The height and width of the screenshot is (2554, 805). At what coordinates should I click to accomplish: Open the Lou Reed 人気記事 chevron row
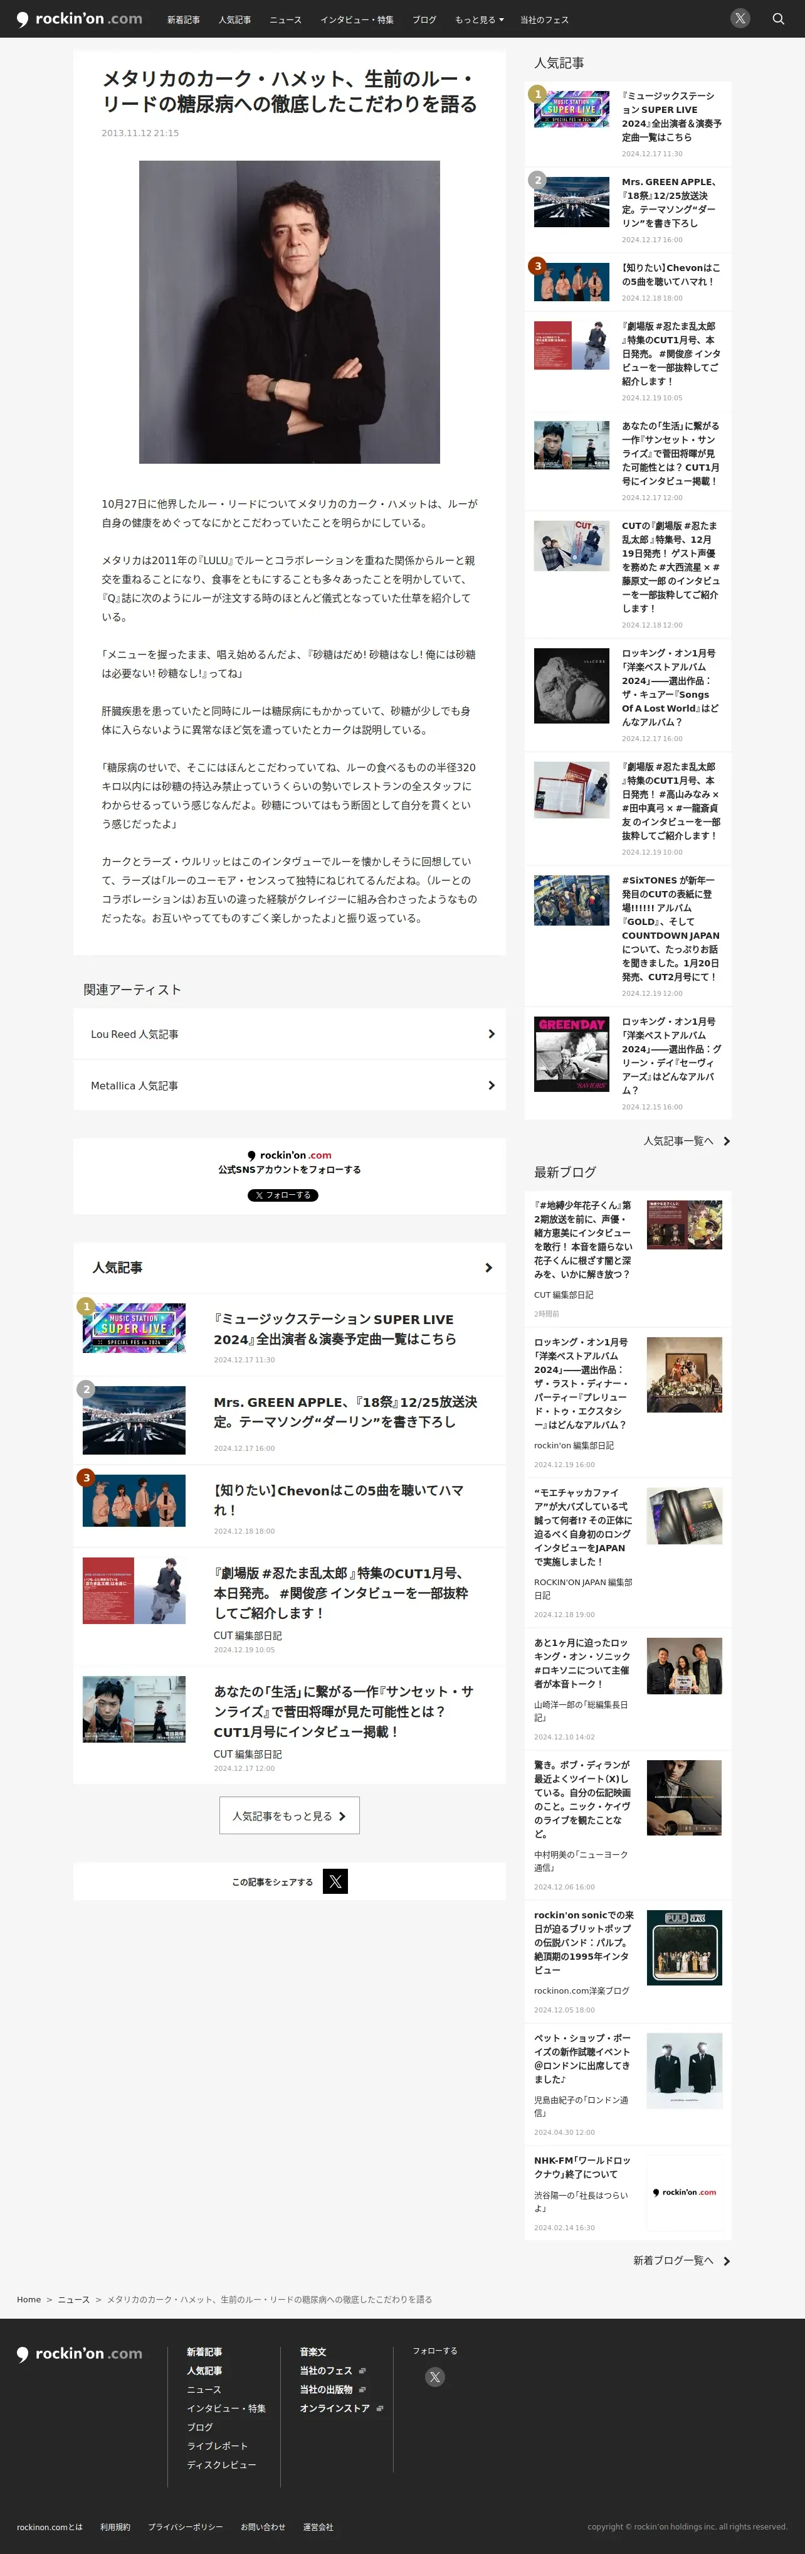[289, 1034]
